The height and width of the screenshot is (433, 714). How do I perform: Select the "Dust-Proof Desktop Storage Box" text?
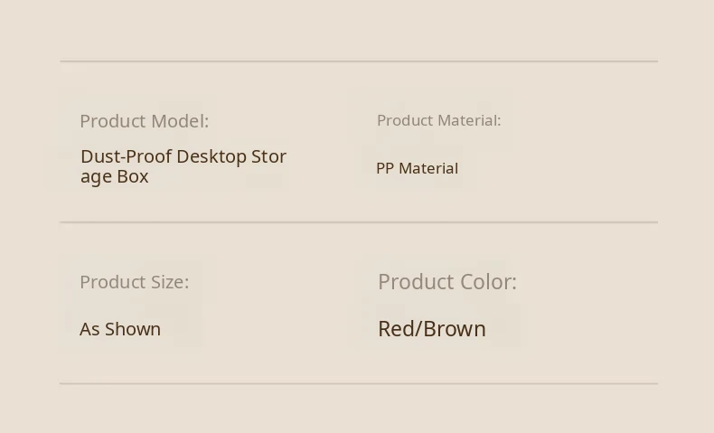[x=183, y=166]
